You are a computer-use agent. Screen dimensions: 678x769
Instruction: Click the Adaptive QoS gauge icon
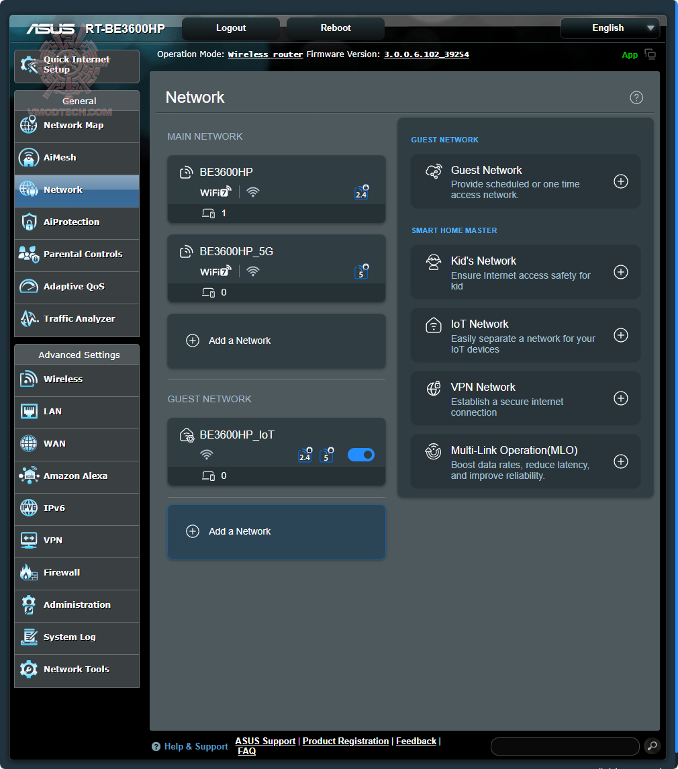pos(28,286)
